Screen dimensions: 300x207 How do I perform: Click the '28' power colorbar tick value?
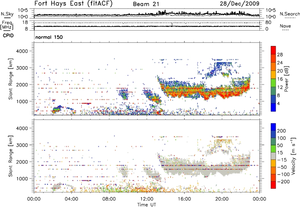pos(280,55)
